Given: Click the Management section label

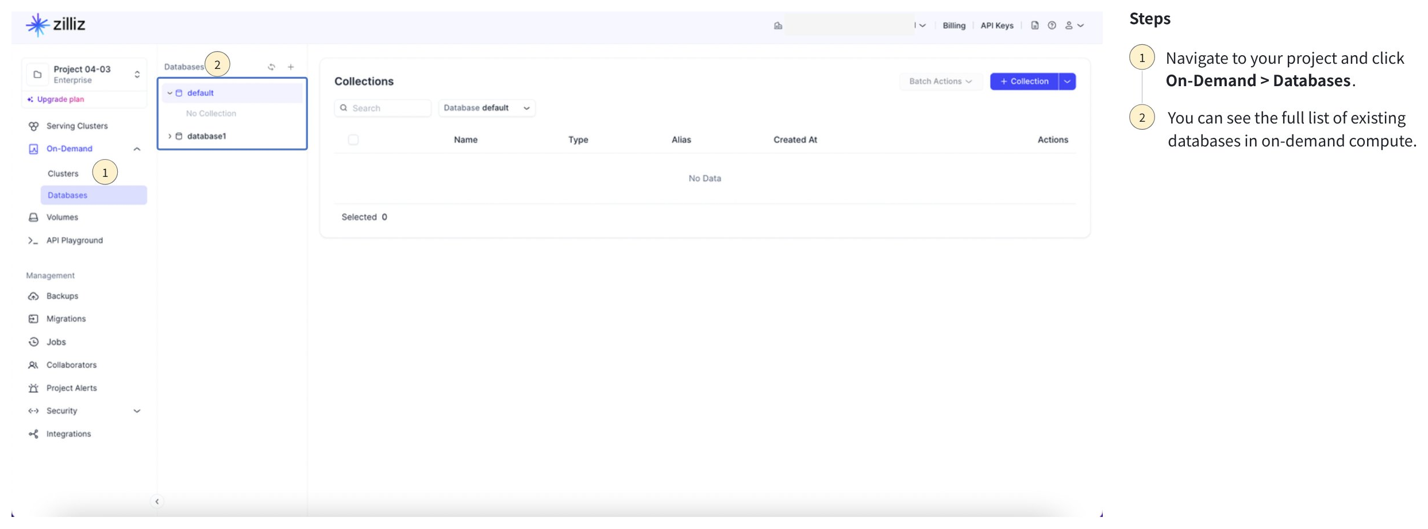Looking at the screenshot, I should pos(50,276).
